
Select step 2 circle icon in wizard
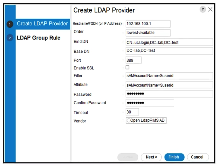point(10,38)
